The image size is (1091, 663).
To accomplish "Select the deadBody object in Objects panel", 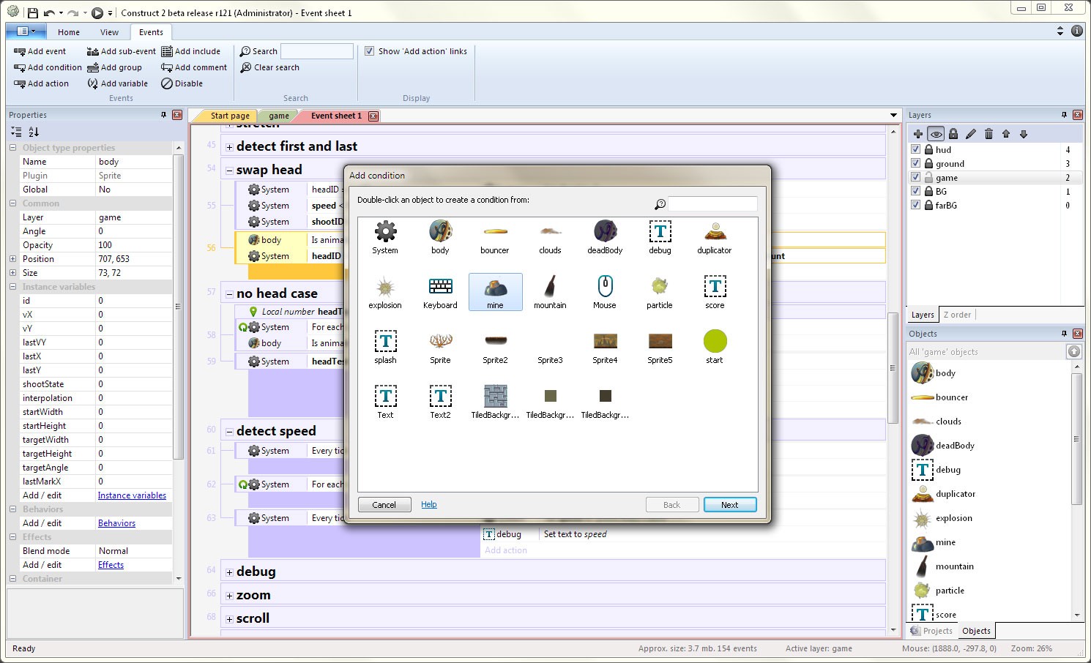I will click(x=956, y=445).
